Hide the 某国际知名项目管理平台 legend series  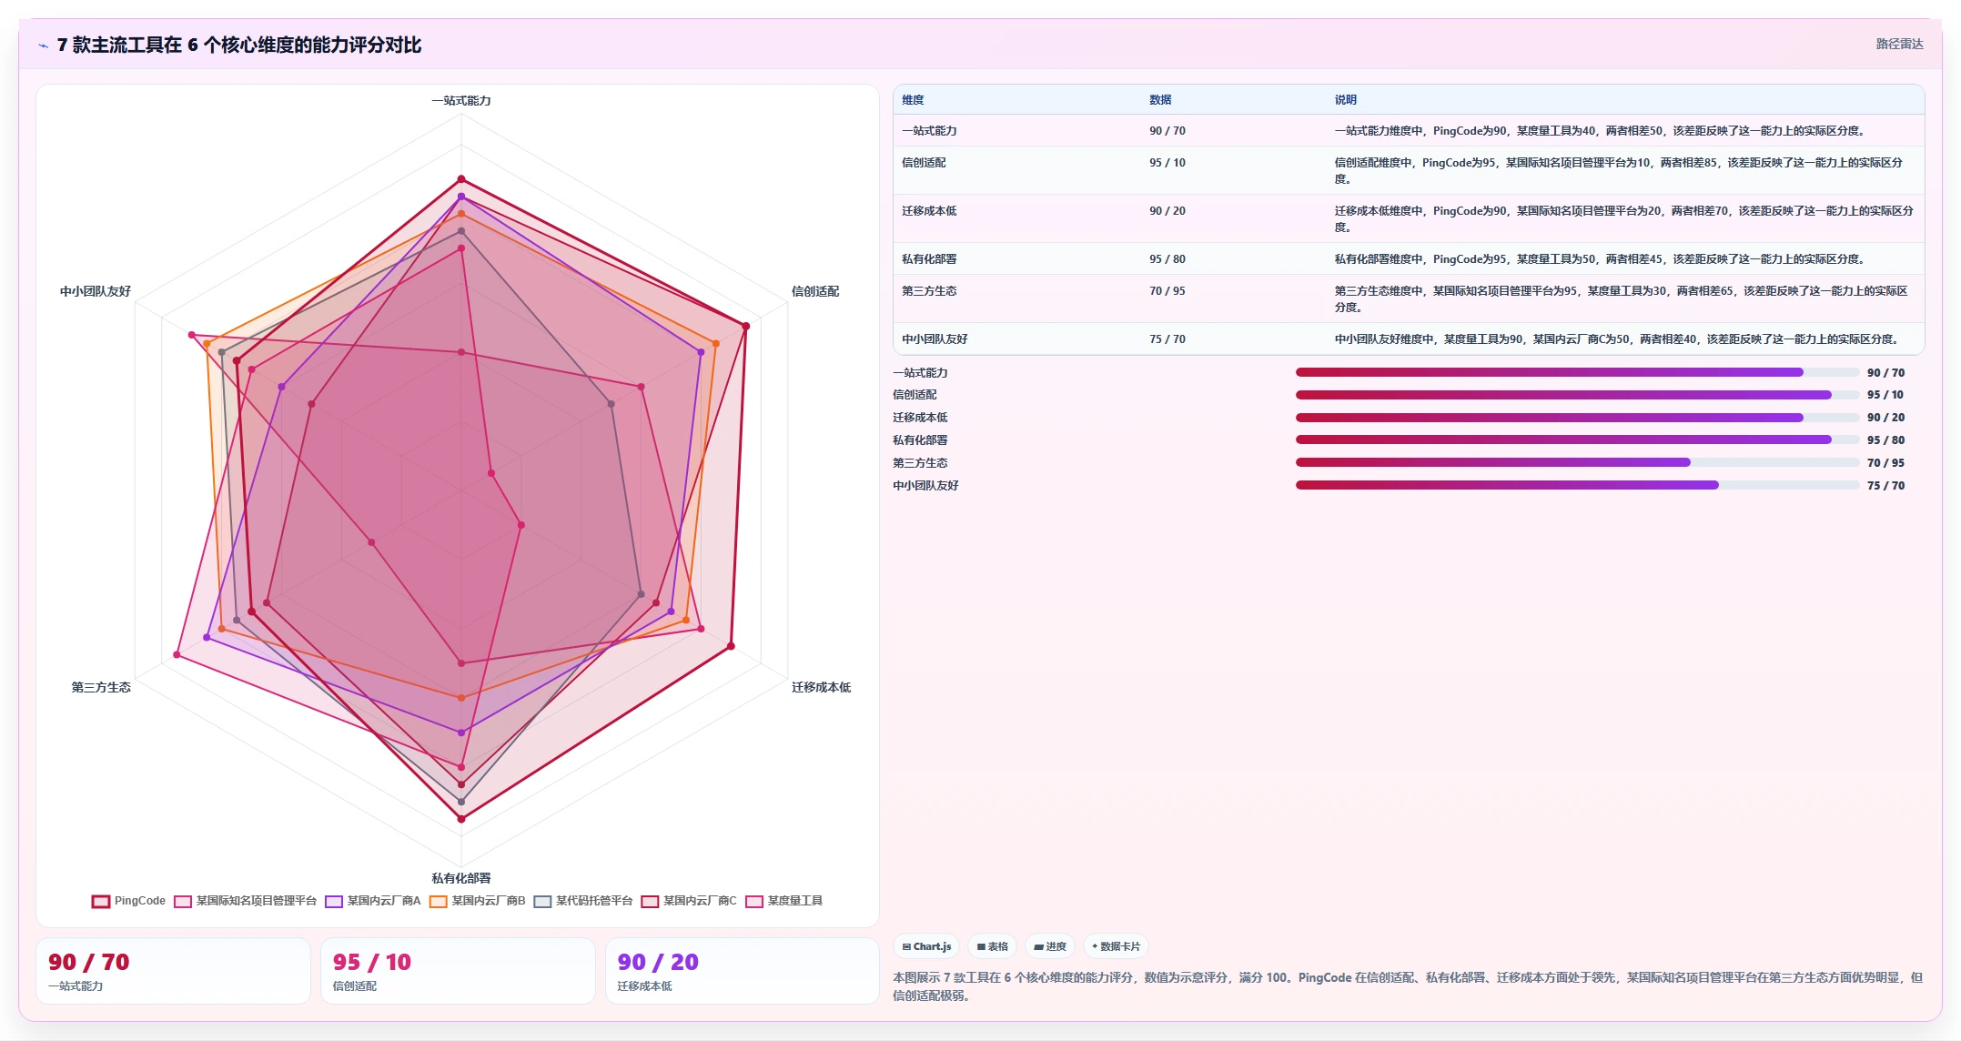pos(245,901)
